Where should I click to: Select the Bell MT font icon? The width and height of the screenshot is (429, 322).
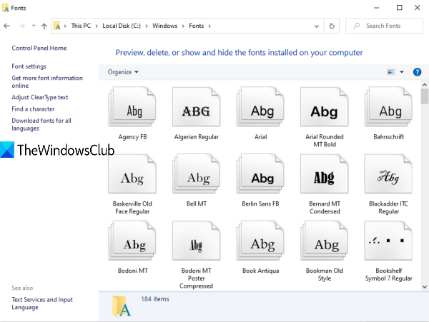pos(196,173)
